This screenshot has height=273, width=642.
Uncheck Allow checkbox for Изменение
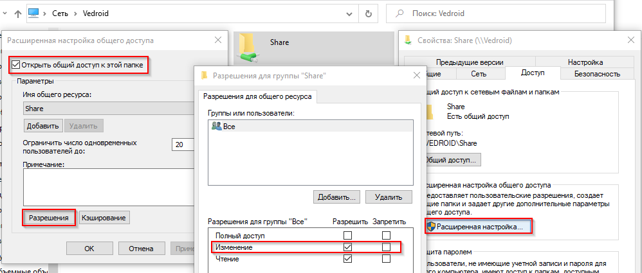[x=348, y=247]
